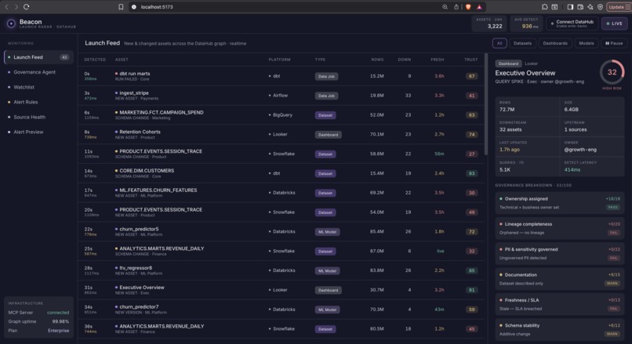Go back with the browser back arrow
Viewport: 632px width, 344px height.
coord(6,7)
